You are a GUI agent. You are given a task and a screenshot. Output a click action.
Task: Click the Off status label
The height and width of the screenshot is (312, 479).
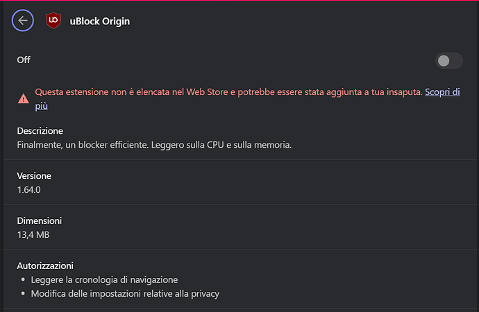click(x=24, y=60)
